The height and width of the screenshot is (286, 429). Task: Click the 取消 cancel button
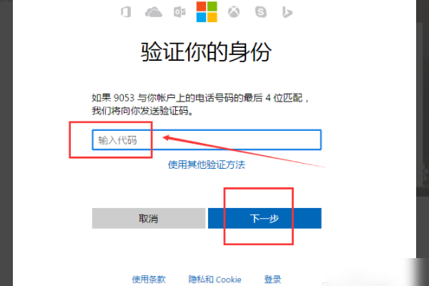149,218
